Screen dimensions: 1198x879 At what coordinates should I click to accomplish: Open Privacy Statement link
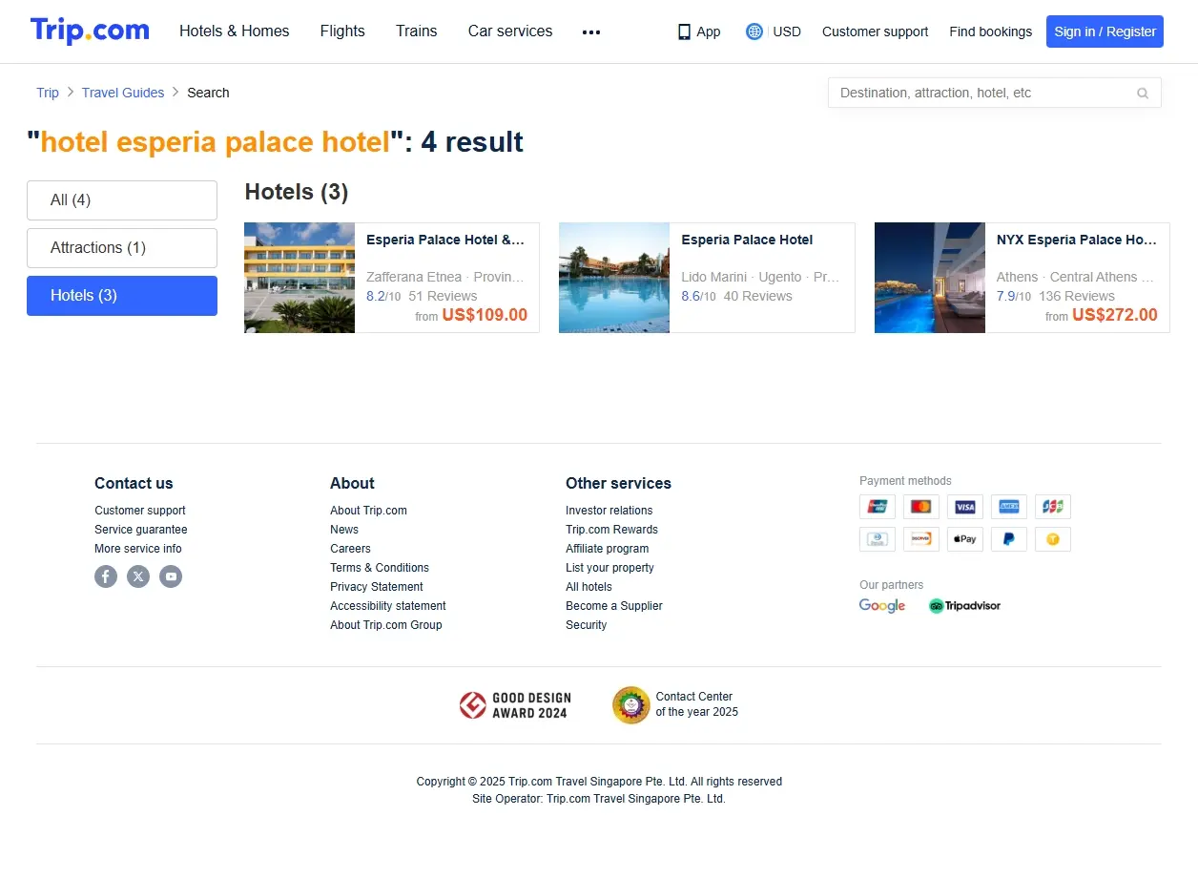pos(377,587)
